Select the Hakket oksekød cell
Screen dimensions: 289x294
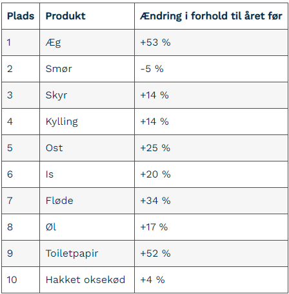(x=87, y=280)
